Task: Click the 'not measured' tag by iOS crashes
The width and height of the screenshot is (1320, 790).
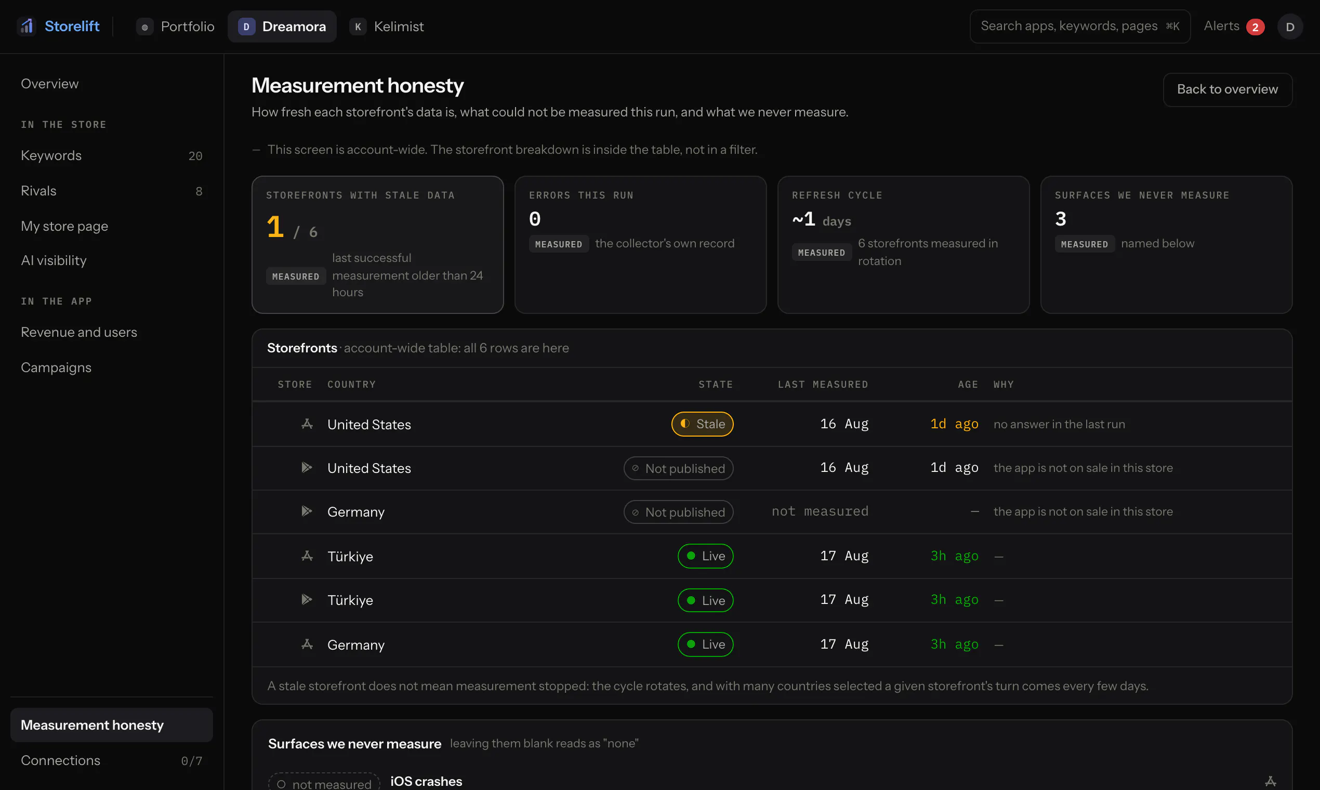Action: pos(324,782)
